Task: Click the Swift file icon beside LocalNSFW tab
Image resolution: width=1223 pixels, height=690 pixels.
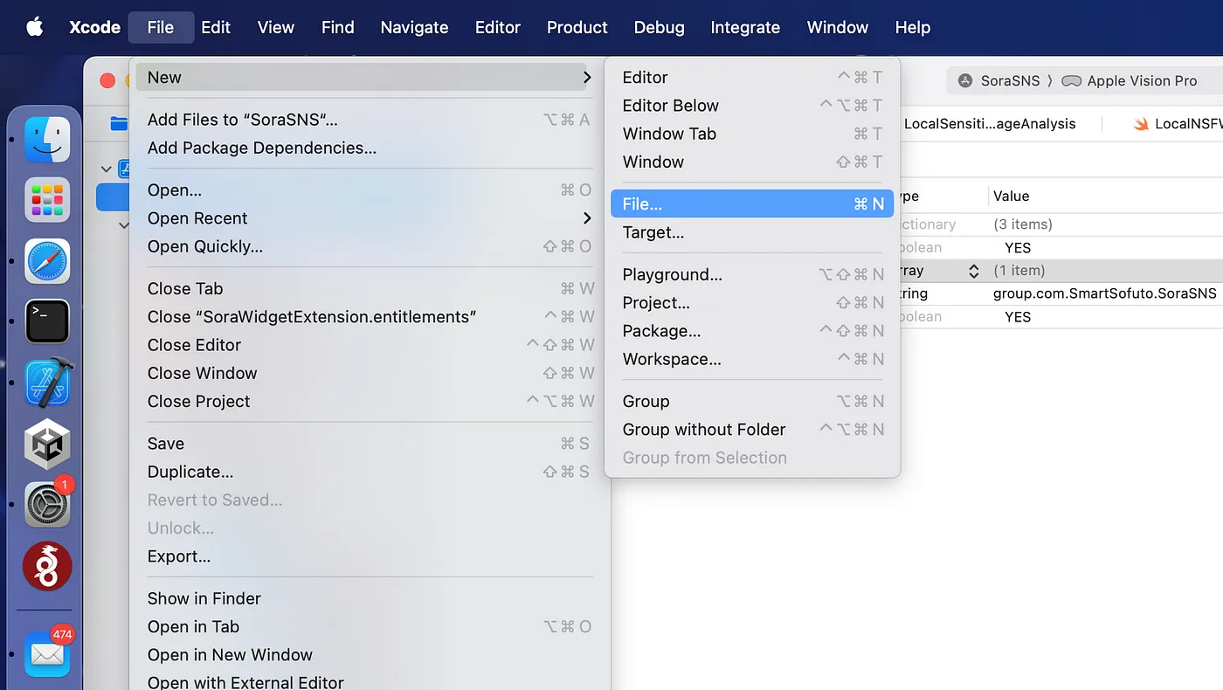Action: (x=1140, y=124)
